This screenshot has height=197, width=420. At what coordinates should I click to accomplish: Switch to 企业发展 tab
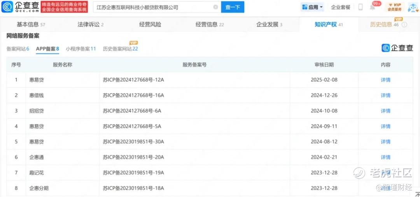pos(269,24)
